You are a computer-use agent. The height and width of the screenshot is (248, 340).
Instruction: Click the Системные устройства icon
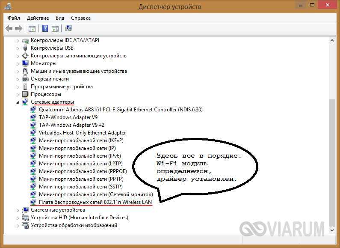pos(25,210)
